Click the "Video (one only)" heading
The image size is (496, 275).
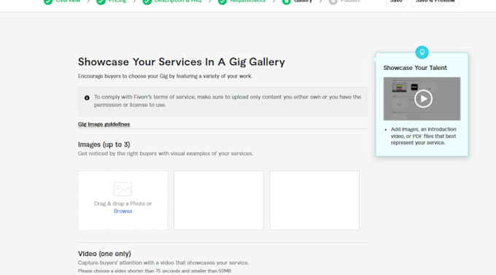click(104, 253)
